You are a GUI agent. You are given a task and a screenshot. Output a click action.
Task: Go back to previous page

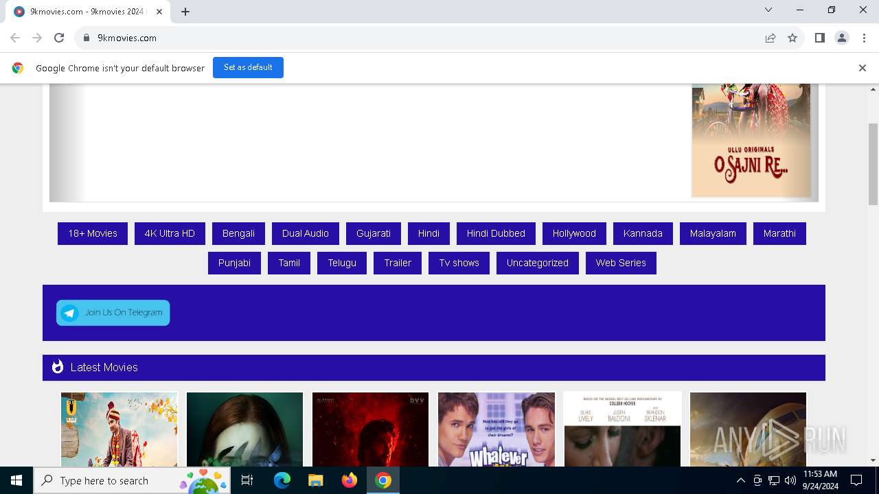click(x=15, y=38)
